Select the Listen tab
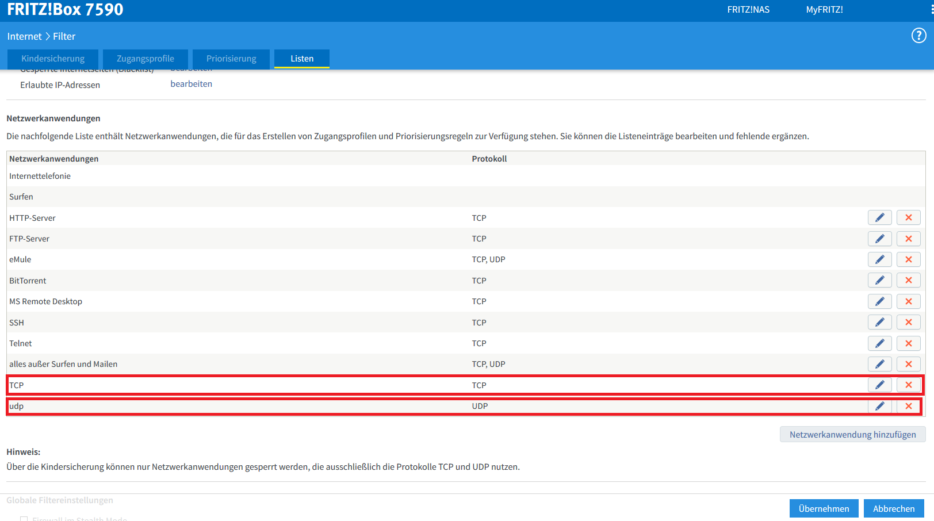934x521 pixels. (302, 59)
